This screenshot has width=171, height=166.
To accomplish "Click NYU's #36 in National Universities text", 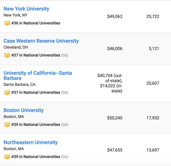I will 36,23.
